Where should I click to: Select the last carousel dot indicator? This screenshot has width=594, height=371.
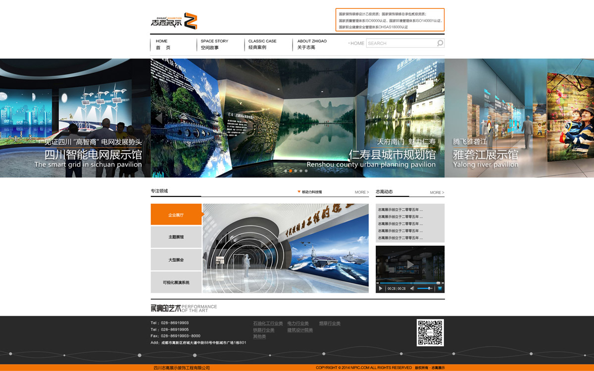(306, 171)
